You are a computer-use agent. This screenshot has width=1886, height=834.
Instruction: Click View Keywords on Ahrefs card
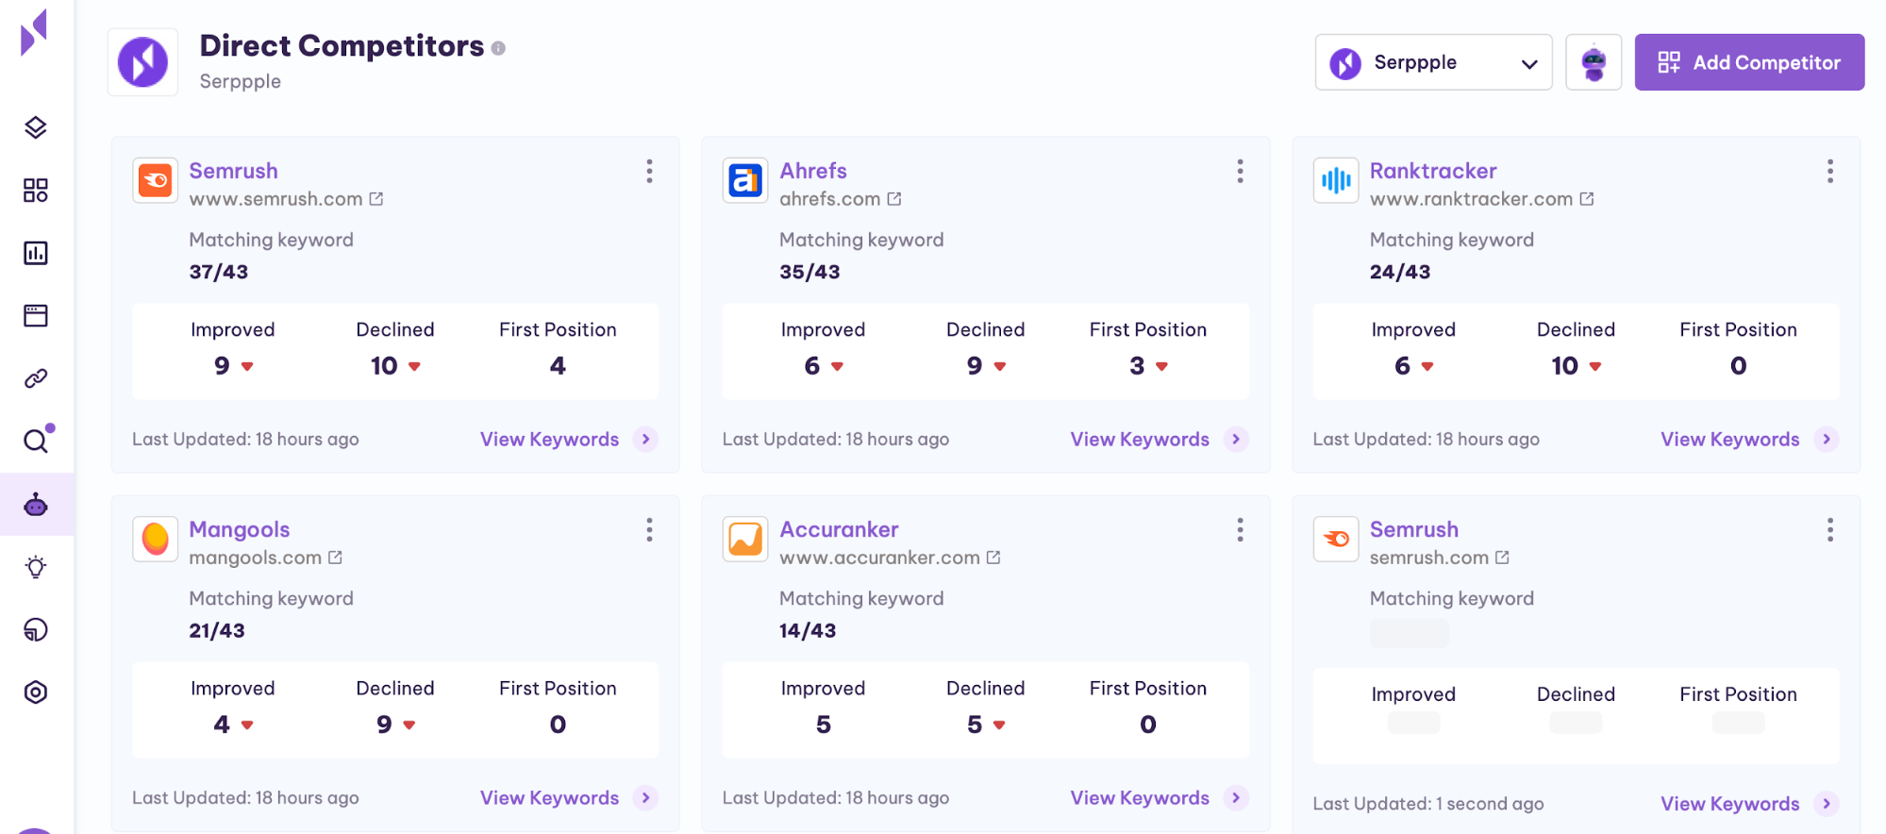tap(1140, 439)
